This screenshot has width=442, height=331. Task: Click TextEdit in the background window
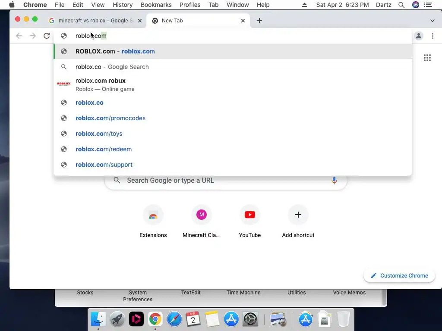click(x=191, y=293)
